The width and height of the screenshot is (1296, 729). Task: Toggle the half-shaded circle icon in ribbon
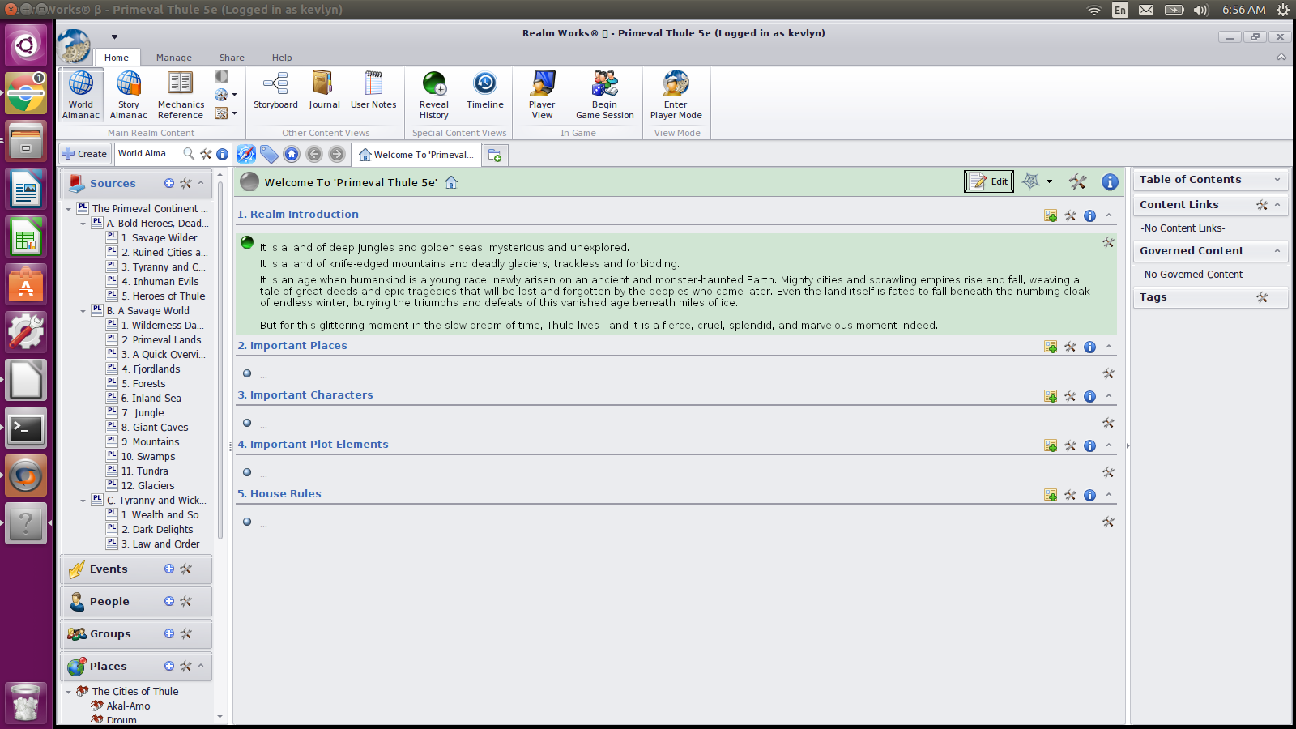tap(221, 76)
